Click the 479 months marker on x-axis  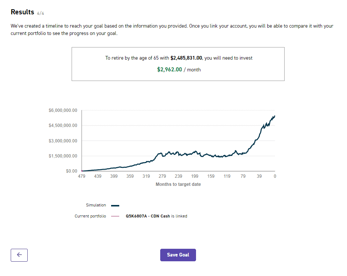pos(82,177)
